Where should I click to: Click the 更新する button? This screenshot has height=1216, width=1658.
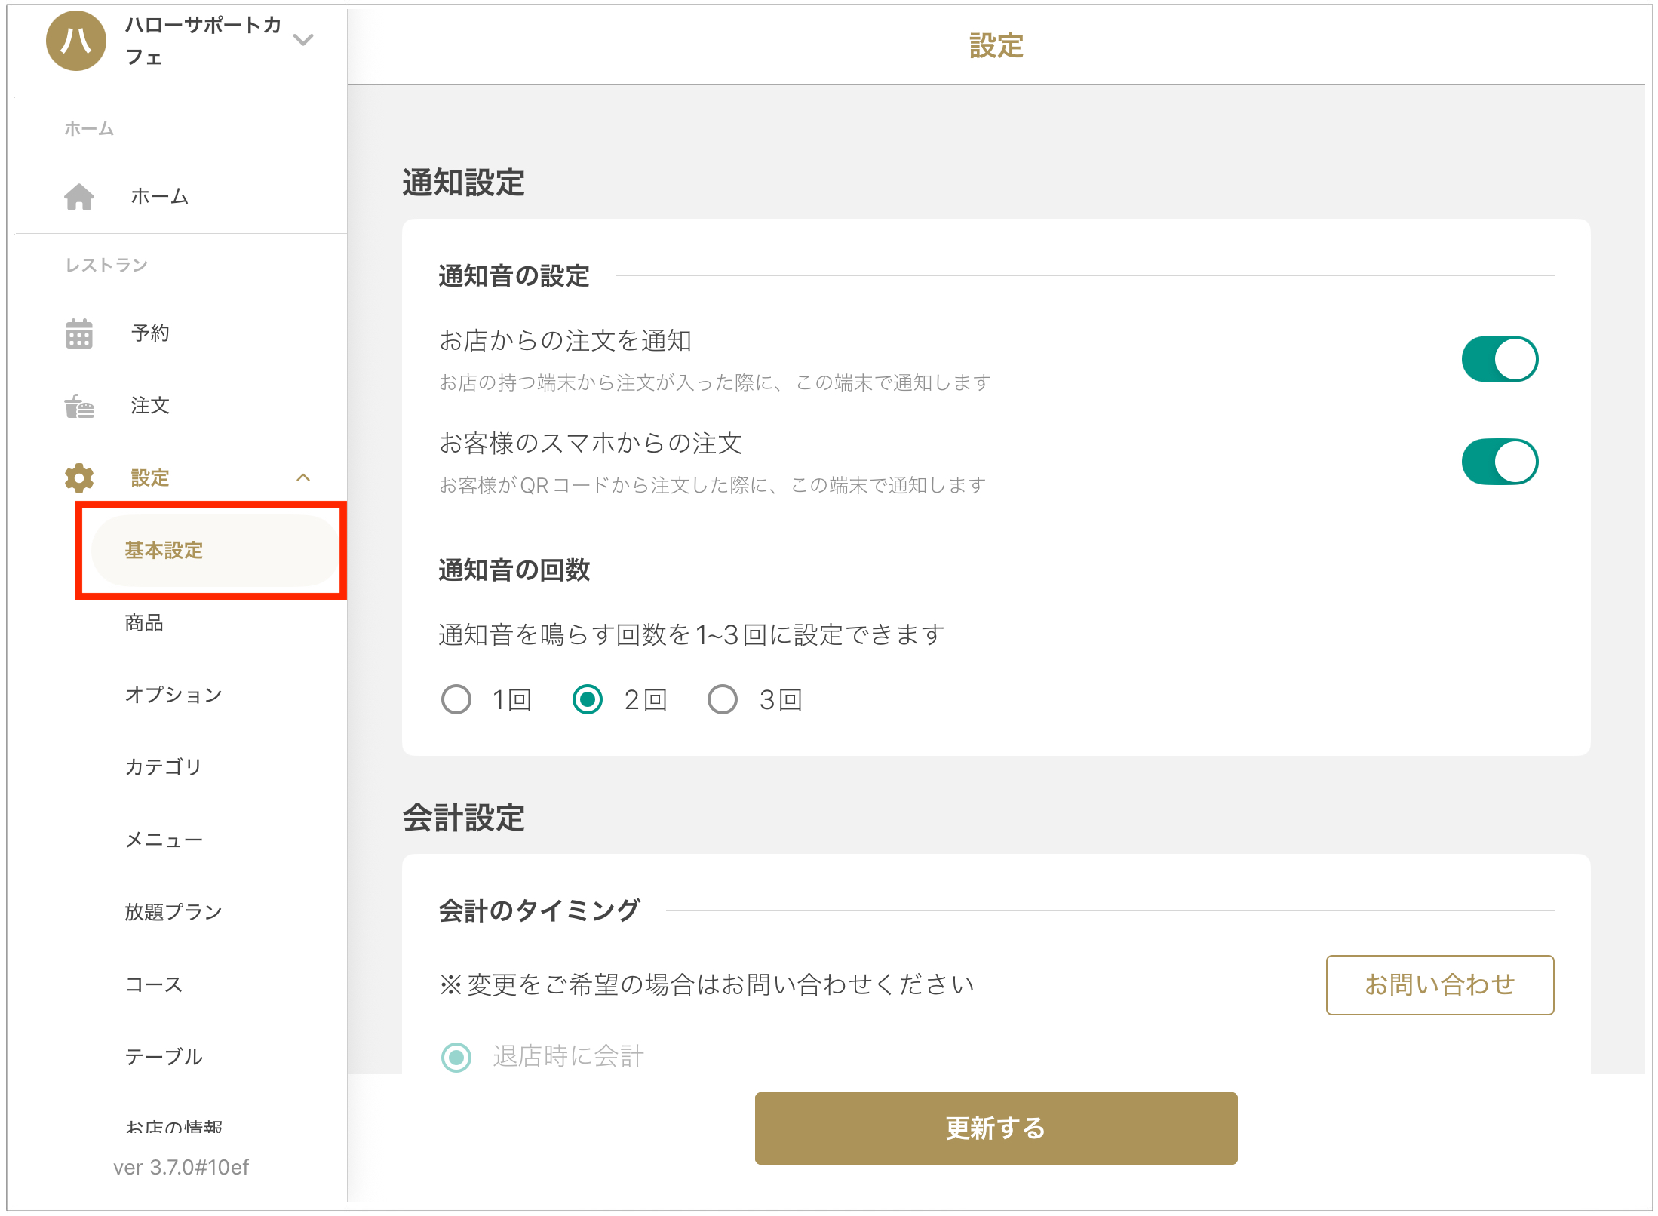(995, 1128)
